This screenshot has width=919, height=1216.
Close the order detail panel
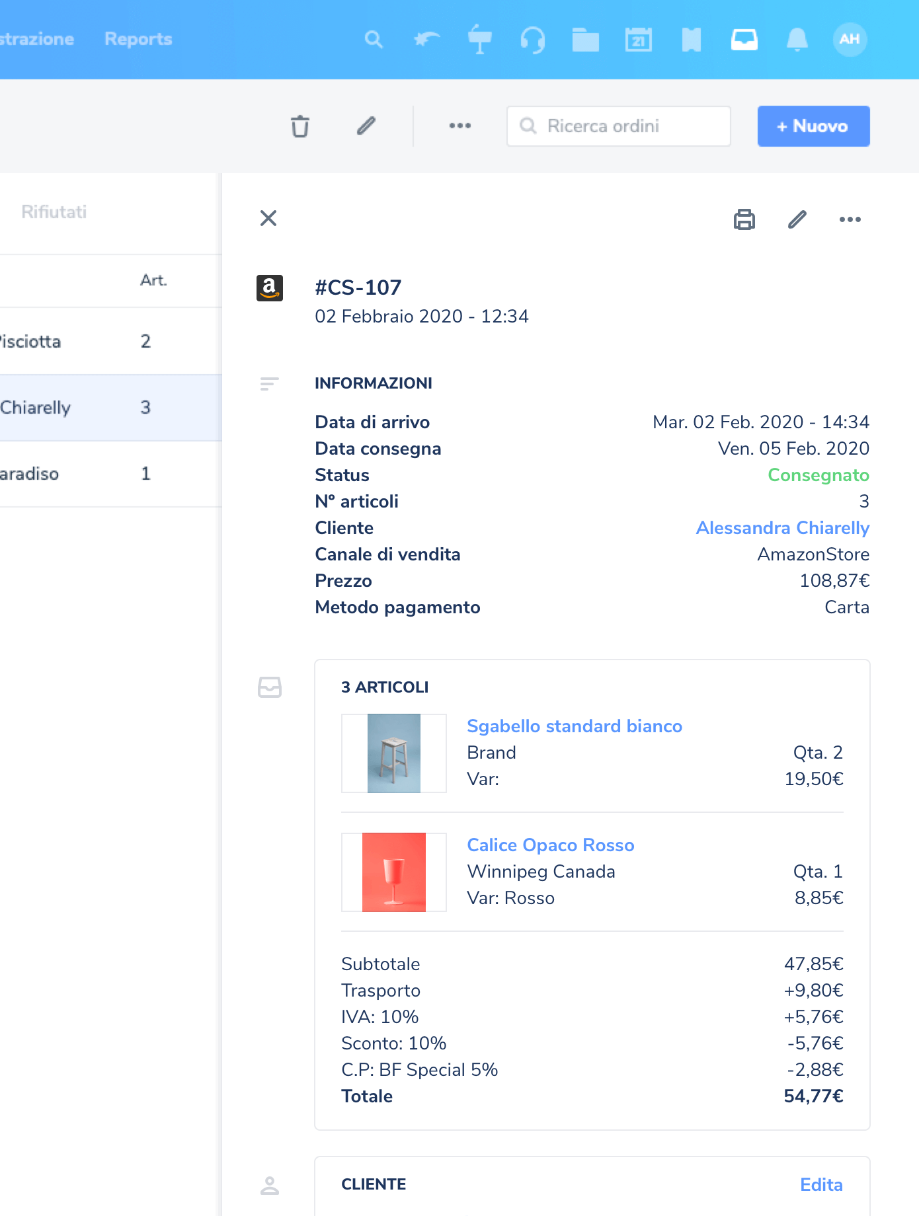pyautogui.click(x=268, y=218)
